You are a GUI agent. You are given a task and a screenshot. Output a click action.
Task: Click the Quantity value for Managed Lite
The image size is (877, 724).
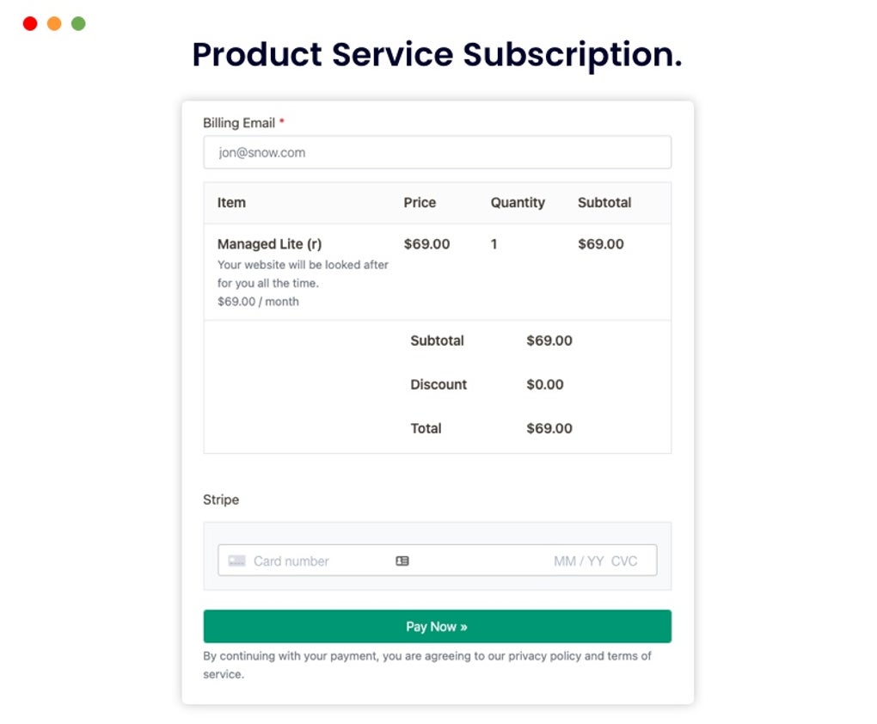[494, 244]
